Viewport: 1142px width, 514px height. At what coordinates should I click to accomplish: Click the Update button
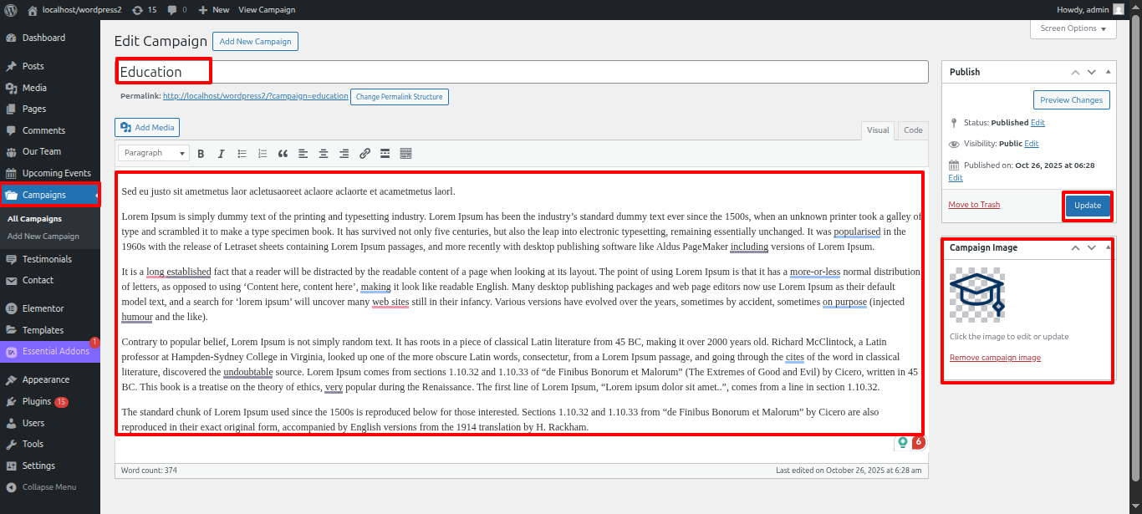(x=1087, y=206)
